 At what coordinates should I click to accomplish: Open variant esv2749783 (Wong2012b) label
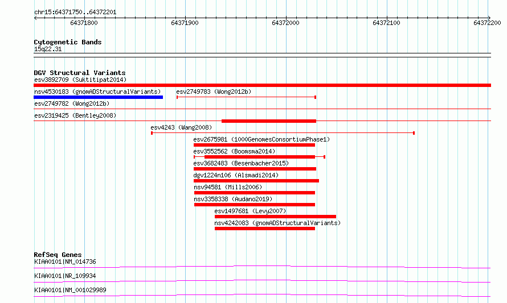point(214,92)
